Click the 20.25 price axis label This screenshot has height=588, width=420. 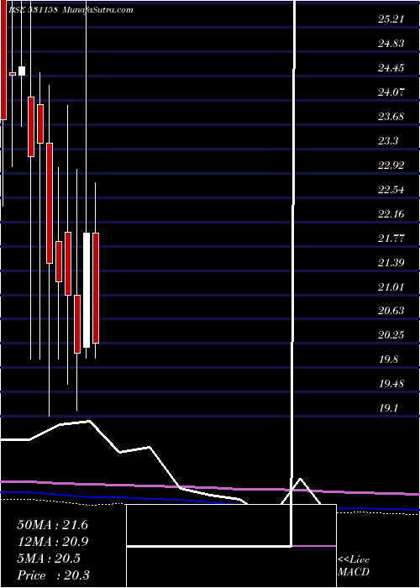[x=391, y=335]
